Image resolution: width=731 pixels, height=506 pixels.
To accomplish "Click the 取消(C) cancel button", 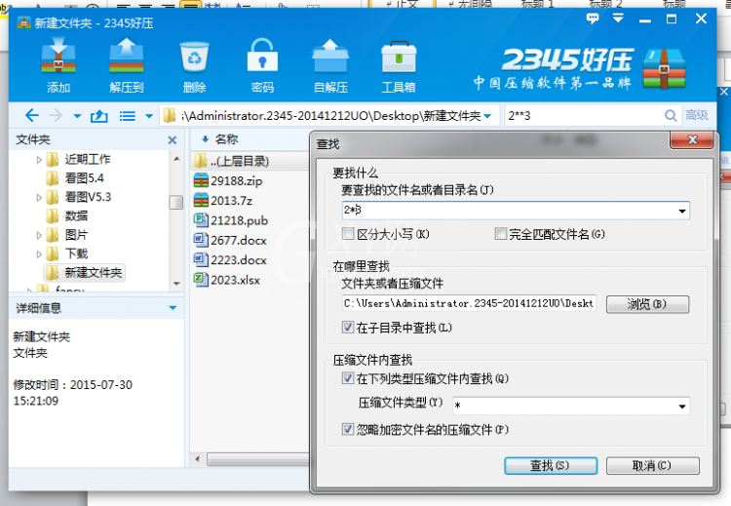I will point(652,465).
